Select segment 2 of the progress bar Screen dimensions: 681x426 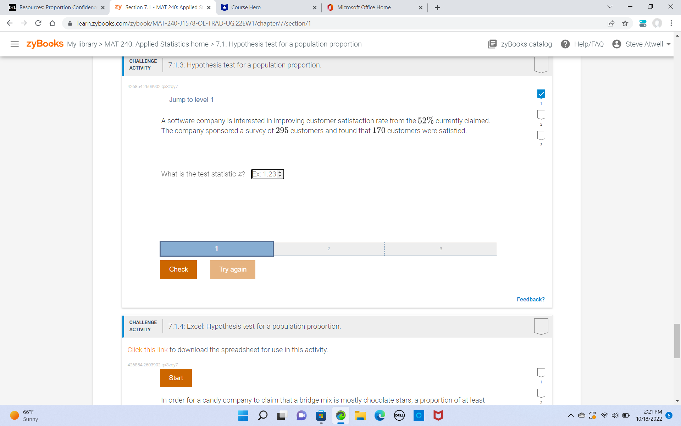point(328,248)
